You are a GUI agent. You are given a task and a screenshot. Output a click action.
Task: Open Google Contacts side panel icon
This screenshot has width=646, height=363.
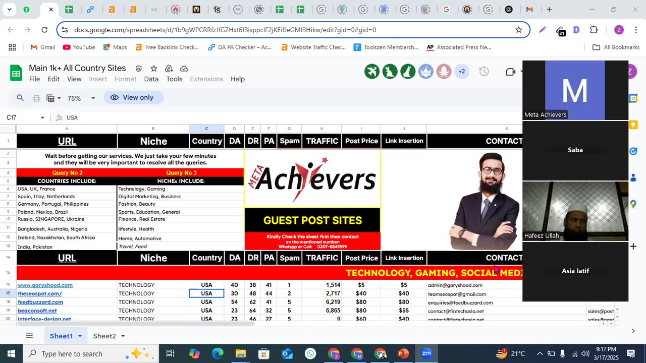tap(633, 177)
